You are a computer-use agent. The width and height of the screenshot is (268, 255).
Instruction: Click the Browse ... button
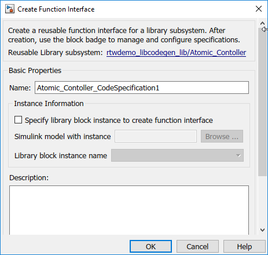[222, 136]
